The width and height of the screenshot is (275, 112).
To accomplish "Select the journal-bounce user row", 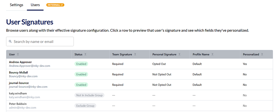I will point(139,85).
